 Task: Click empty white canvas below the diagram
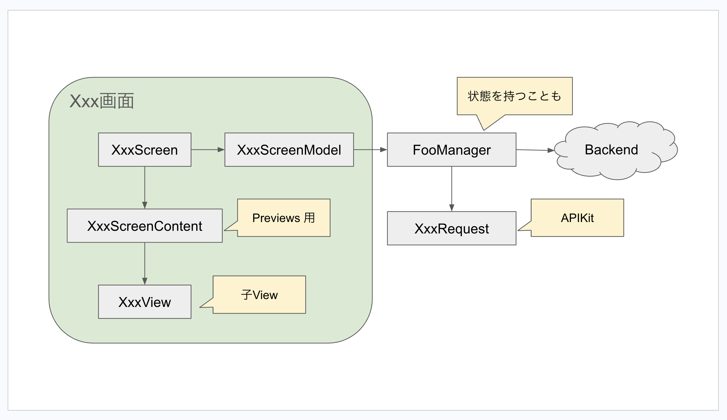coord(363,378)
